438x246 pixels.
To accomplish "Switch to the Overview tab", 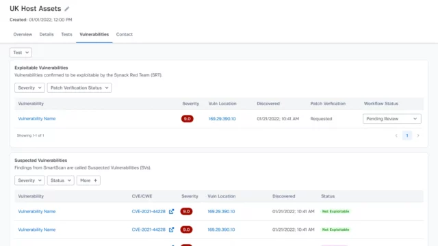I will tap(23, 34).
